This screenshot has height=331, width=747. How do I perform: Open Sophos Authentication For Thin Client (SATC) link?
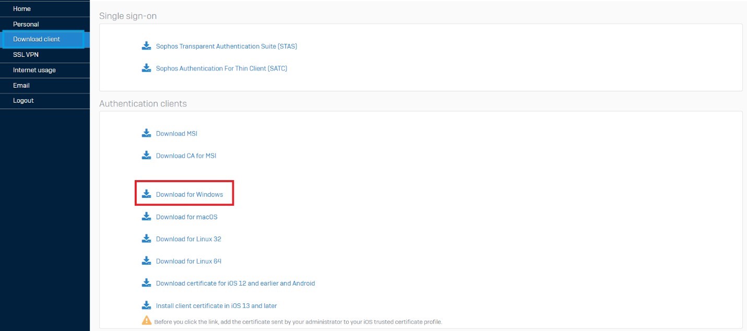[221, 68]
